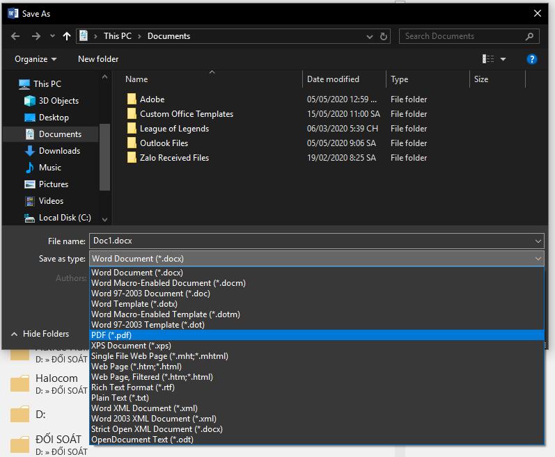Viewport: 555px width, 457px height.
Task: Open the Help question mark icon
Action: pyautogui.click(x=532, y=59)
